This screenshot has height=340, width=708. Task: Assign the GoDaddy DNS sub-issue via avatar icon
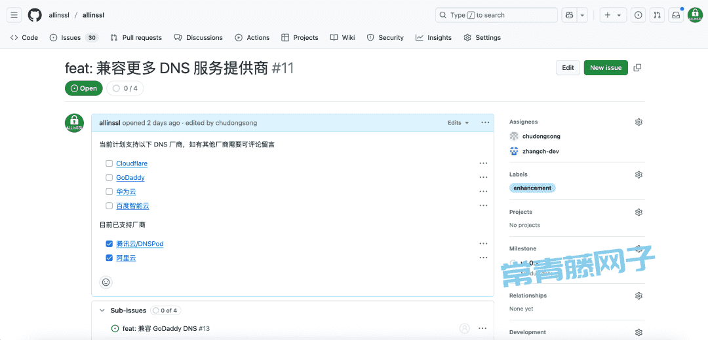[x=465, y=328]
